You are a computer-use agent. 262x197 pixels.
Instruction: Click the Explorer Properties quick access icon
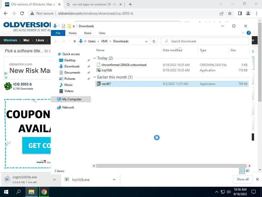(x=63, y=26)
